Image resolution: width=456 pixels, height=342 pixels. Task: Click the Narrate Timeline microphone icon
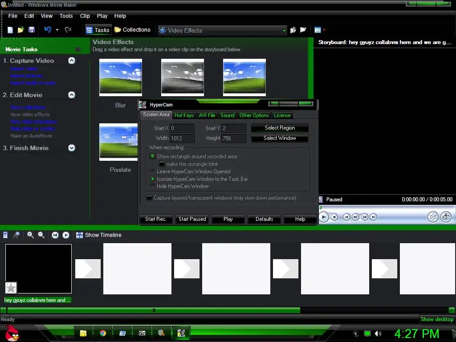click(x=16, y=235)
